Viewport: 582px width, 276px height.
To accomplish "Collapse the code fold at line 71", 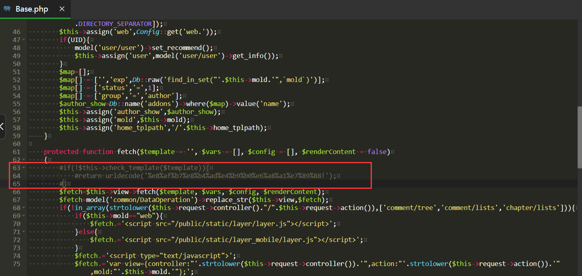I will [x=24, y=232].
